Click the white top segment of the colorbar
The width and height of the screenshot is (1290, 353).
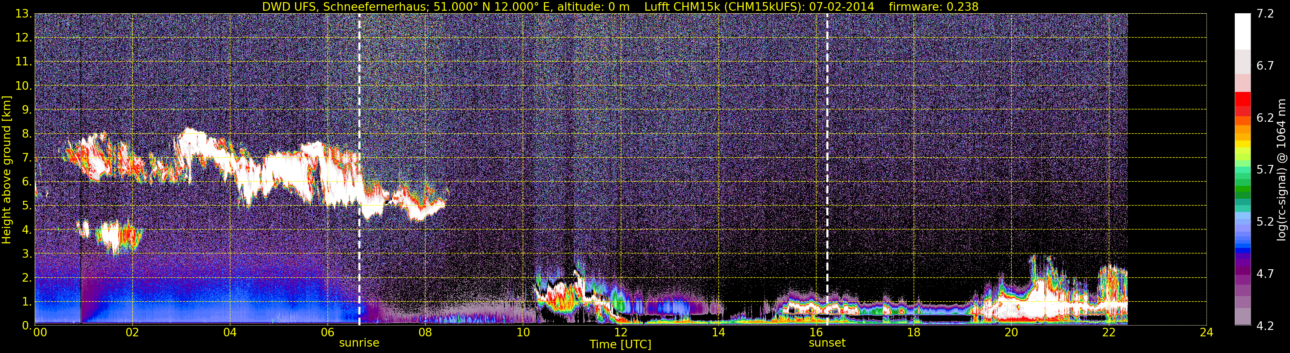click(x=1242, y=31)
